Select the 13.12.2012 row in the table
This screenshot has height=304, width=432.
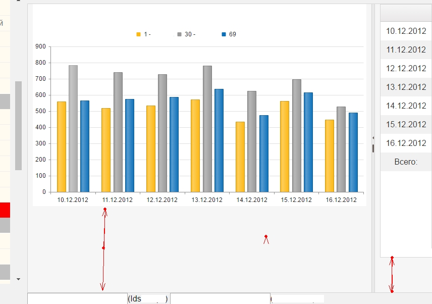pyautogui.click(x=406, y=87)
